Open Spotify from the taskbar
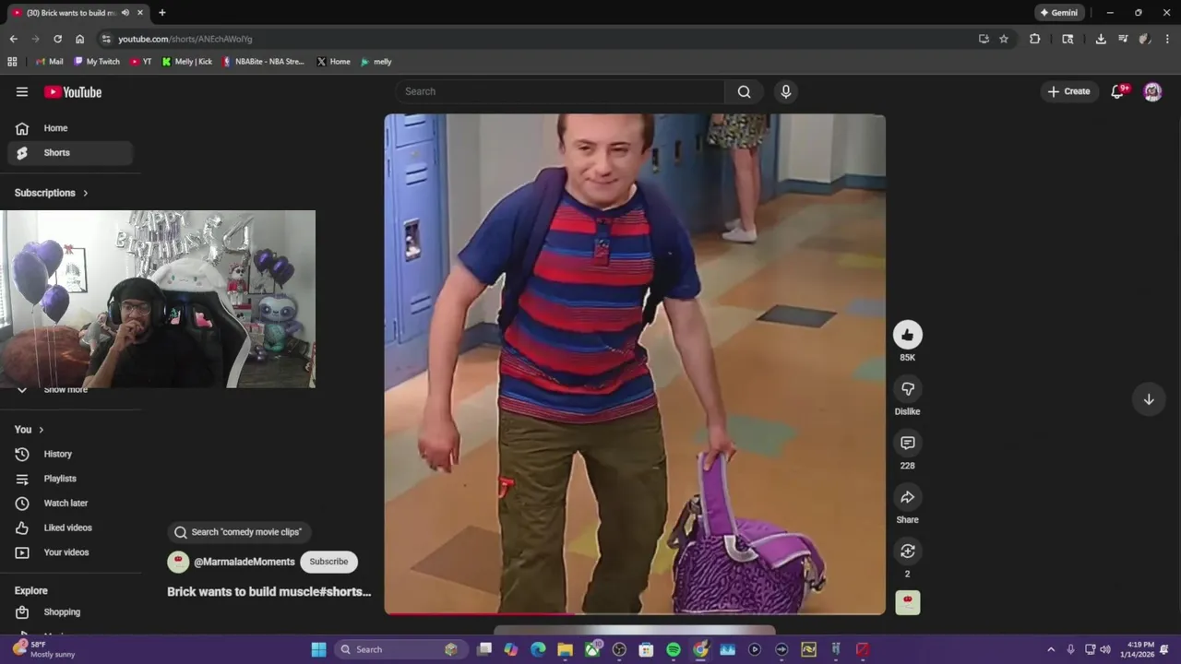1181x664 pixels. (674, 649)
